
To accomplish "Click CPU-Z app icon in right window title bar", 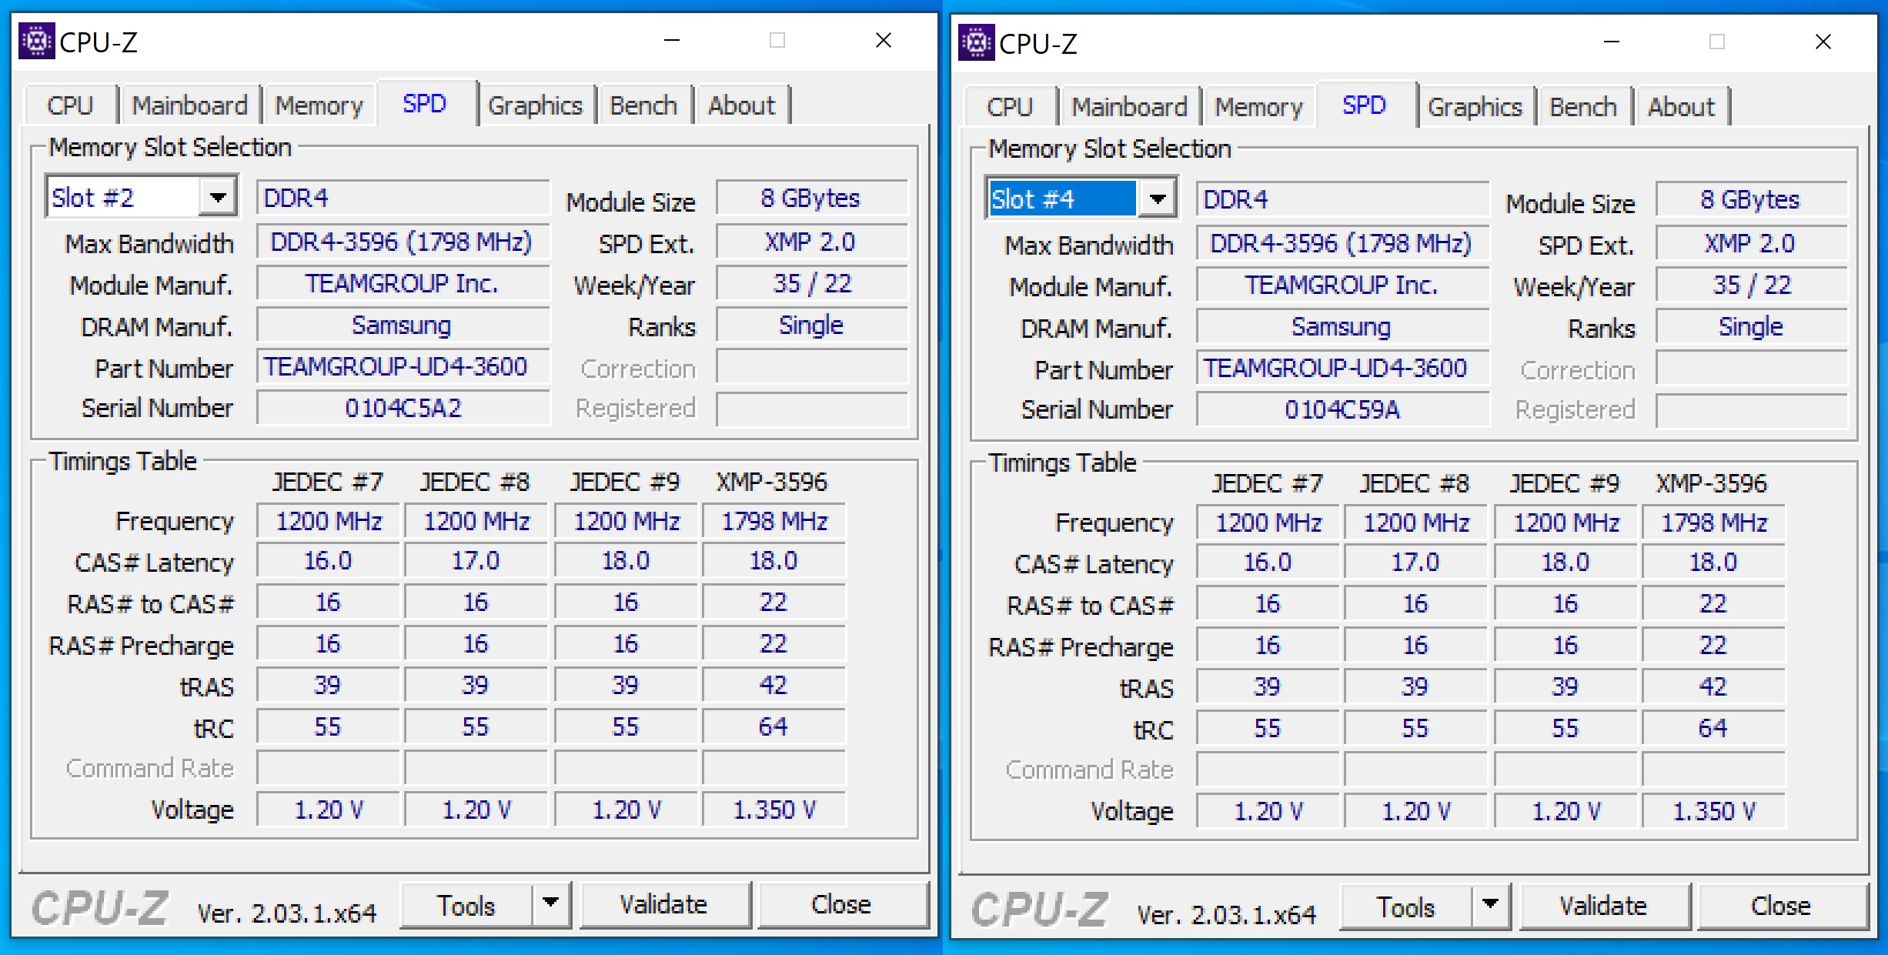I will (976, 42).
